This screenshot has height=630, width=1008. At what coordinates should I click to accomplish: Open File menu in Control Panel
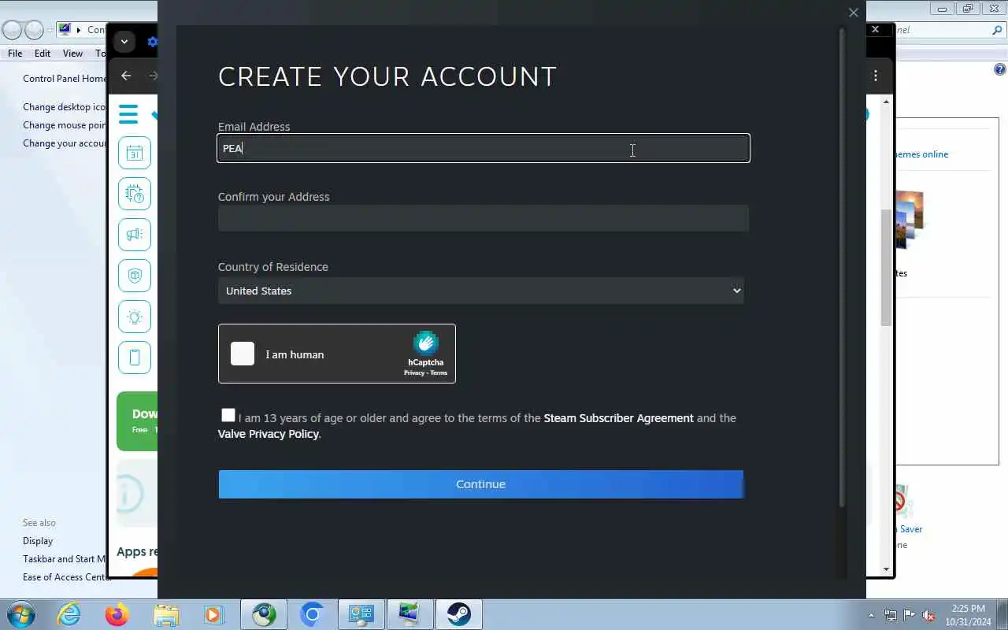(15, 54)
